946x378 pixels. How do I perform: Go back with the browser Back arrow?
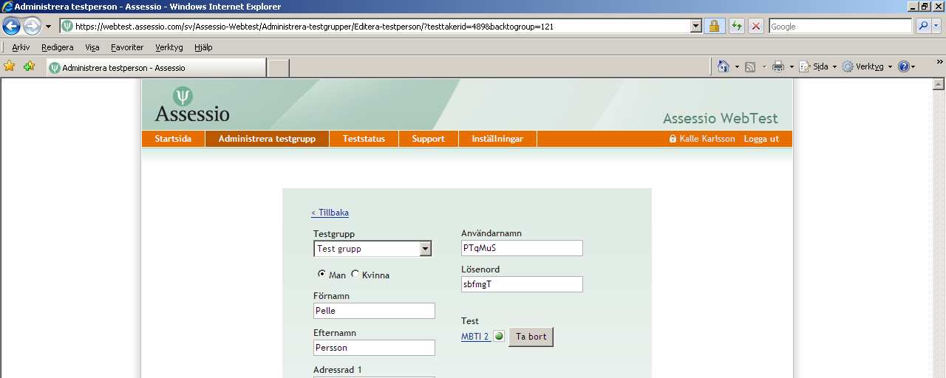(11, 27)
